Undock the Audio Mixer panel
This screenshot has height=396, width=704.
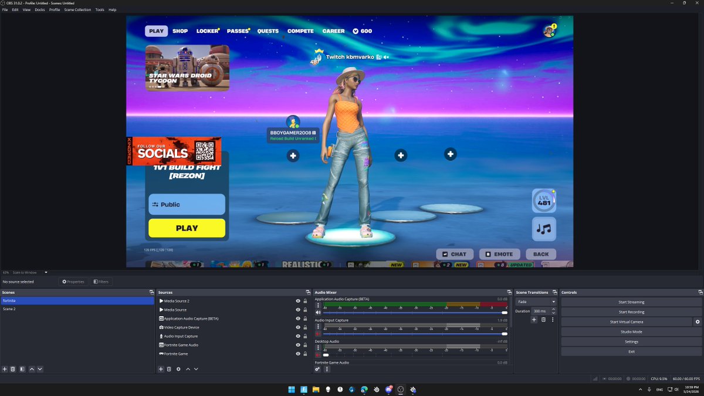(x=509, y=292)
